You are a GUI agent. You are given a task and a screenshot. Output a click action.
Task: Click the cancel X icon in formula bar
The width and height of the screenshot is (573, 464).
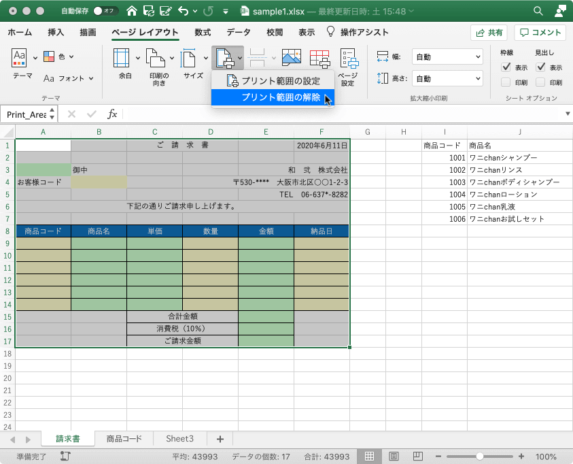point(71,114)
